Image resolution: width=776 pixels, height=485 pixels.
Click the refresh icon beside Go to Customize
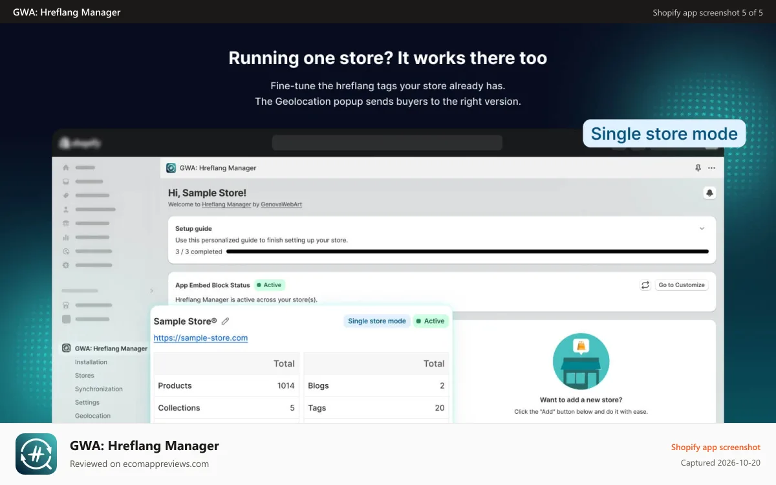tap(645, 285)
